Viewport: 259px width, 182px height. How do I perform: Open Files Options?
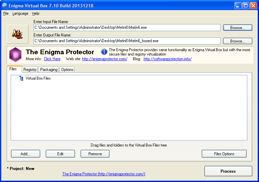tap(224, 154)
